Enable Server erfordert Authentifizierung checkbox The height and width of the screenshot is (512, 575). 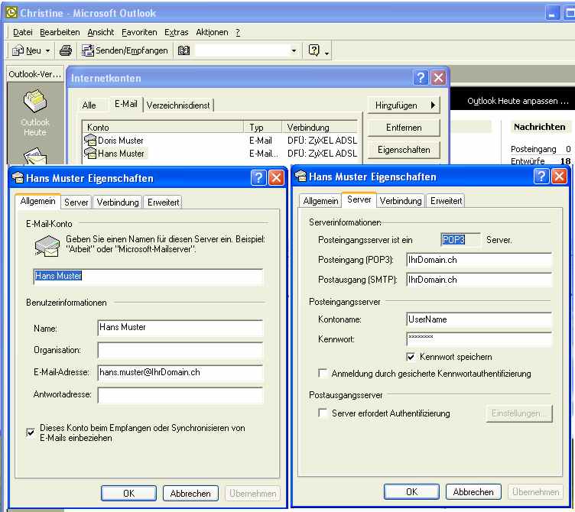pyautogui.click(x=323, y=413)
